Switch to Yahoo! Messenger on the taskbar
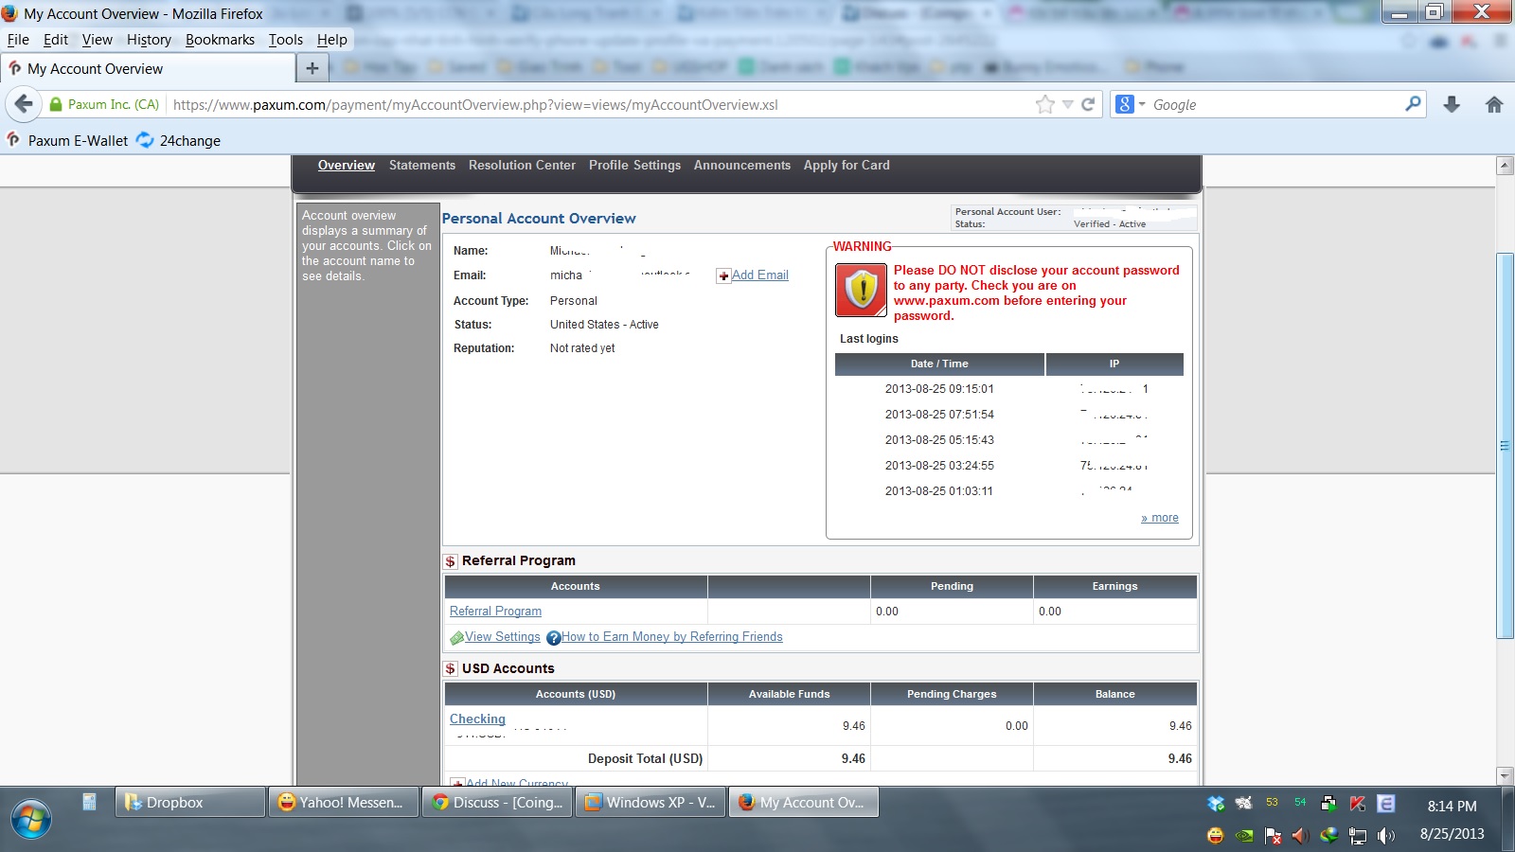The image size is (1515, 852). pos(343,803)
